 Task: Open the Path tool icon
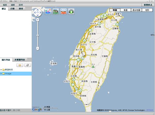click(48, 11)
